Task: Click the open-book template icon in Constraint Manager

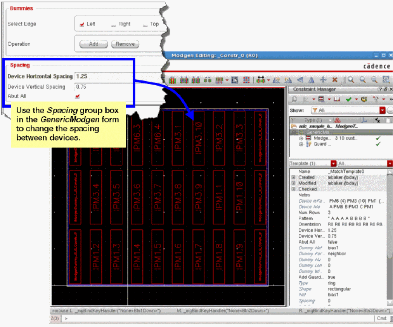Action: tap(337, 100)
